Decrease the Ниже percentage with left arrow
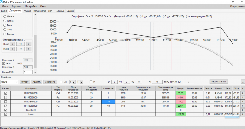This screenshot has width=245, height=129. coord(12,49)
